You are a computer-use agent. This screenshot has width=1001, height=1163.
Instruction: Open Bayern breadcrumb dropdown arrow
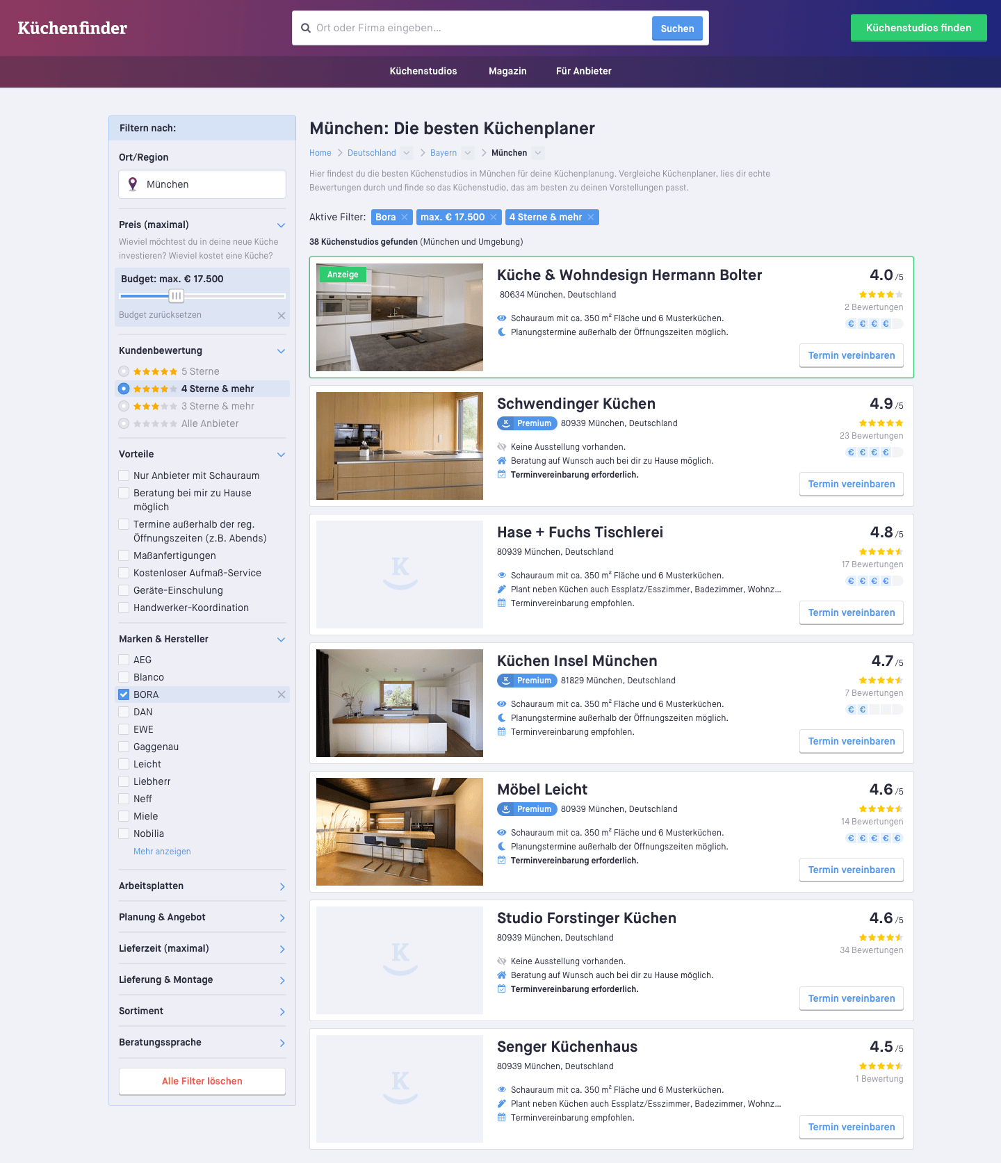tap(468, 153)
